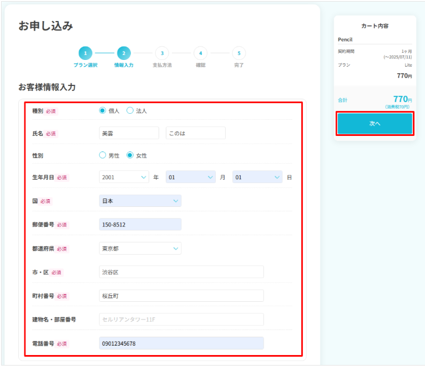Click the 市・区 field with 渋谷区
The width and height of the screenshot is (425, 370).
[181, 272]
